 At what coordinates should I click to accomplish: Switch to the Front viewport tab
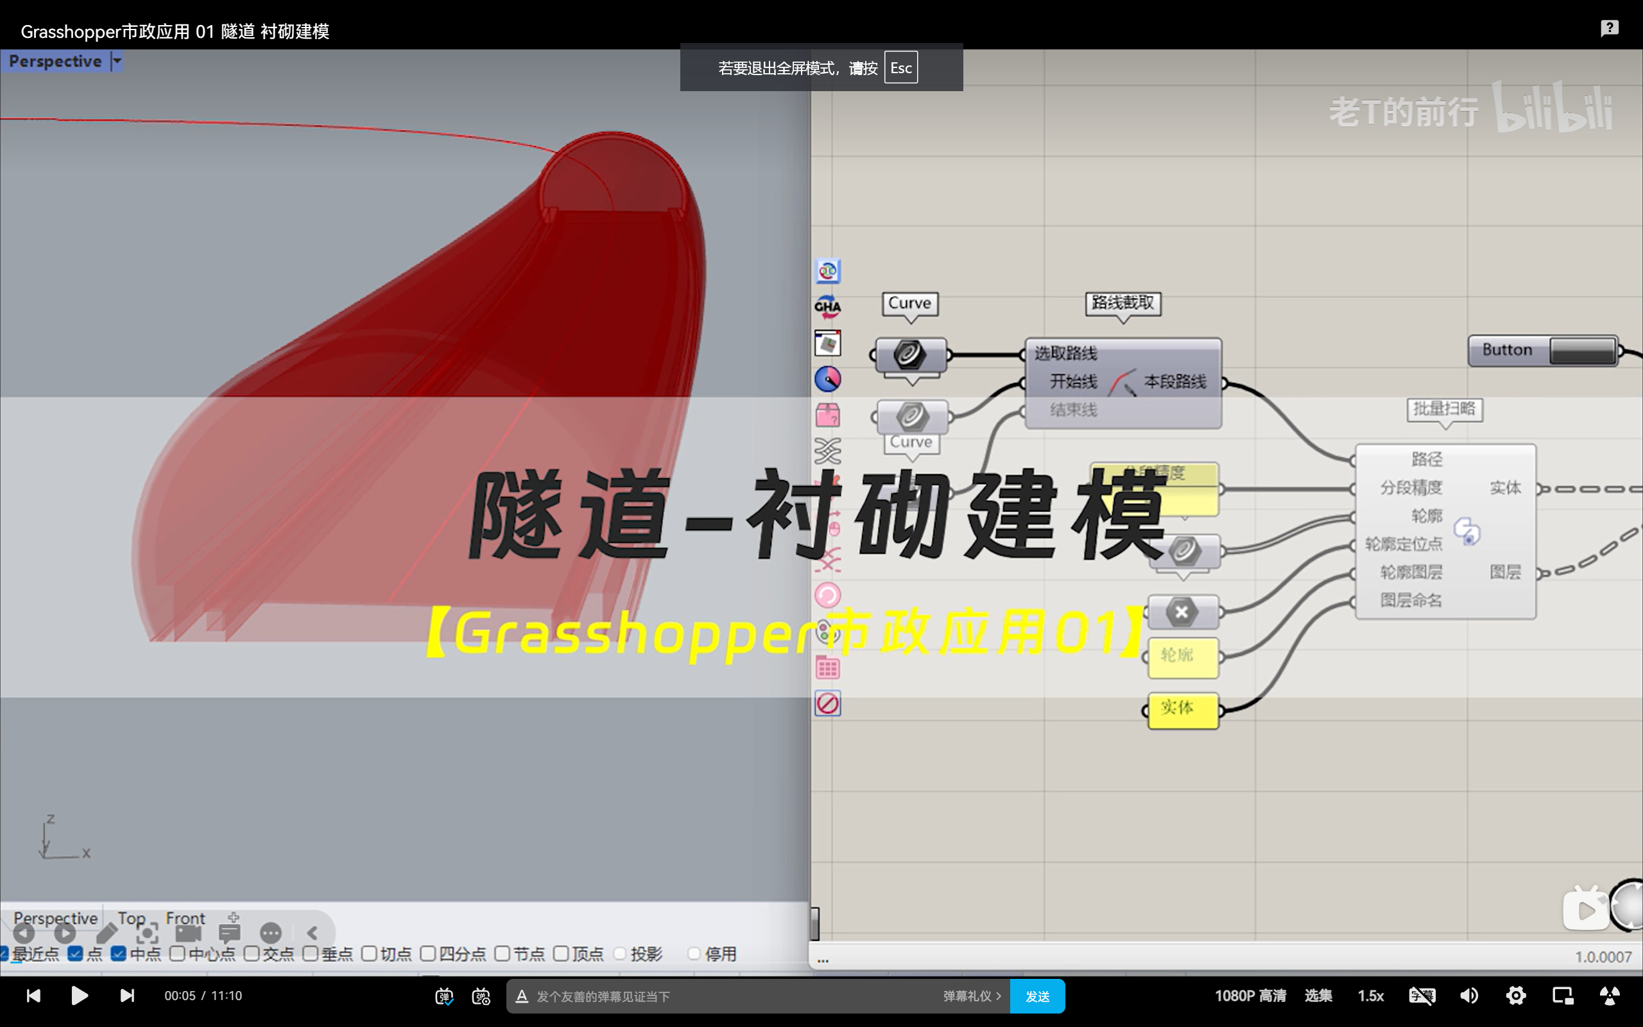(x=185, y=918)
